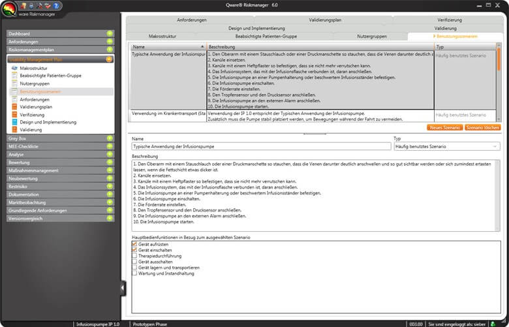This screenshot has width=509, height=327.
Task: Click the sidebar icon next to Beabsichtigte Patienten-Gruppe
Action: pyautogui.click(x=14, y=75)
